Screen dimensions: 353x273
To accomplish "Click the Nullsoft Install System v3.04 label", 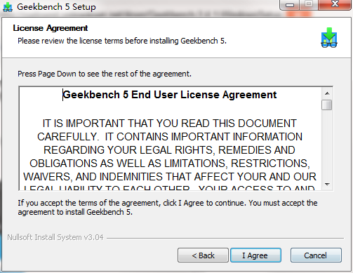I will click(x=55, y=237).
